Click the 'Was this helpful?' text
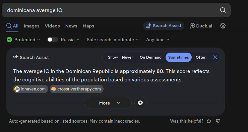The width and height of the screenshot is (248, 132). 187,121
